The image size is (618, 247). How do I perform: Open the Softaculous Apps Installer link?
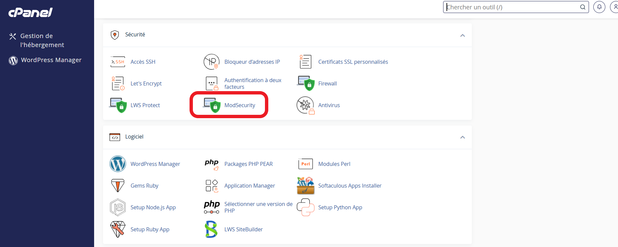coord(350,186)
